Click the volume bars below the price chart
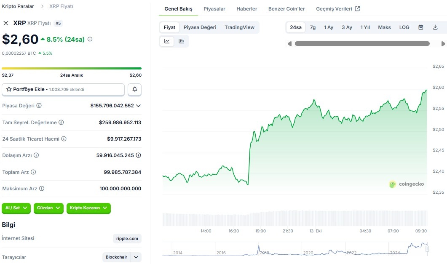Screen dimensions: 447x264 click(x=295, y=218)
